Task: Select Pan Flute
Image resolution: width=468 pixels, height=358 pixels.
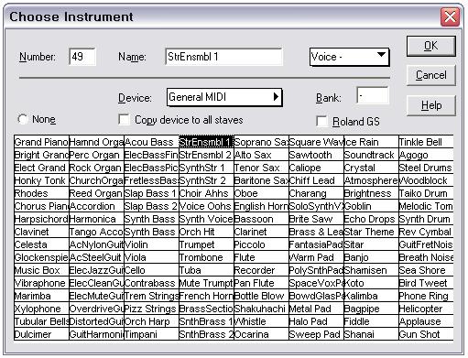Action: point(261,283)
